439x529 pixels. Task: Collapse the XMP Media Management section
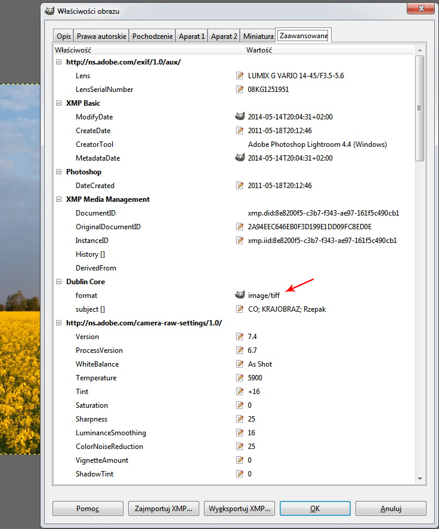coord(58,199)
